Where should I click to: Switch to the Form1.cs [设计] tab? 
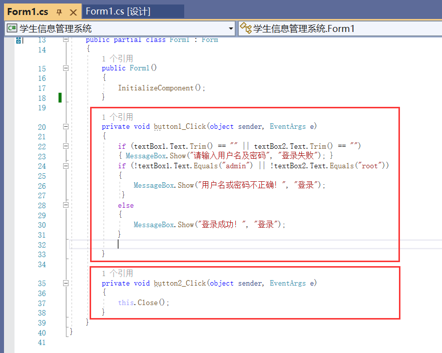[118, 11]
